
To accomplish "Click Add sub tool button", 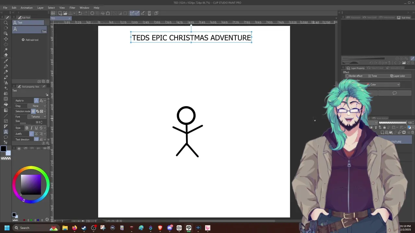I will tap(30, 40).
